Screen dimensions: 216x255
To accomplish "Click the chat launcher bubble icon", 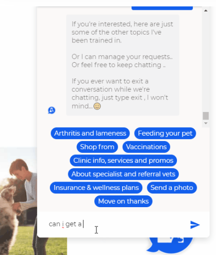I will 170,245.
